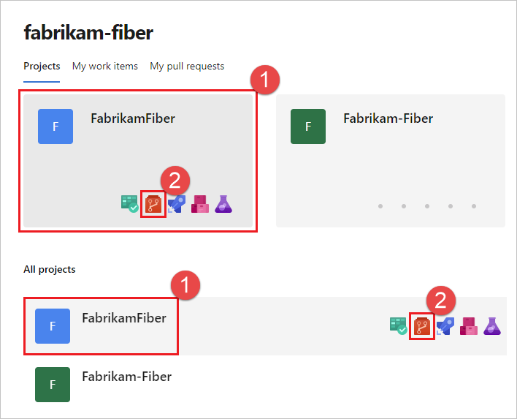The height and width of the screenshot is (419, 517).
Task: Select FabrikamFiber in All projects list
Action: tap(124, 318)
